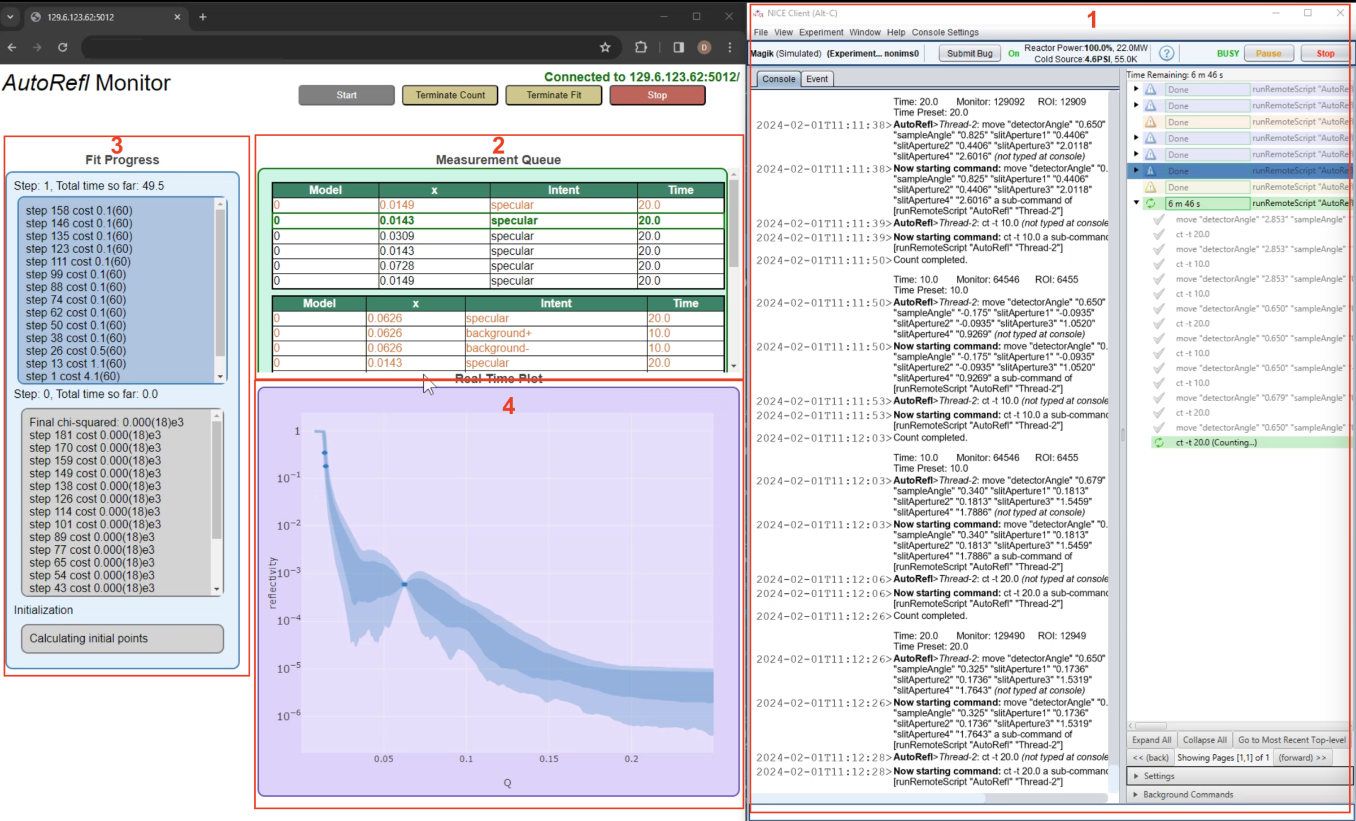Image resolution: width=1356 pixels, height=821 pixels.
Task: Open the Experiment menu
Action: (x=820, y=32)
